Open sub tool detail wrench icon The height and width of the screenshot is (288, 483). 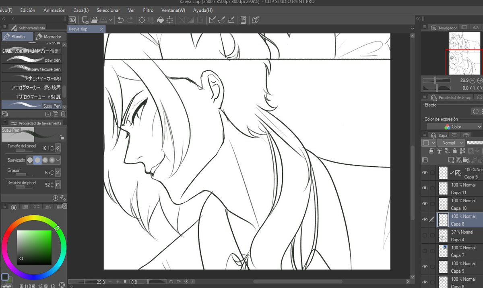[x=63, y=198]
